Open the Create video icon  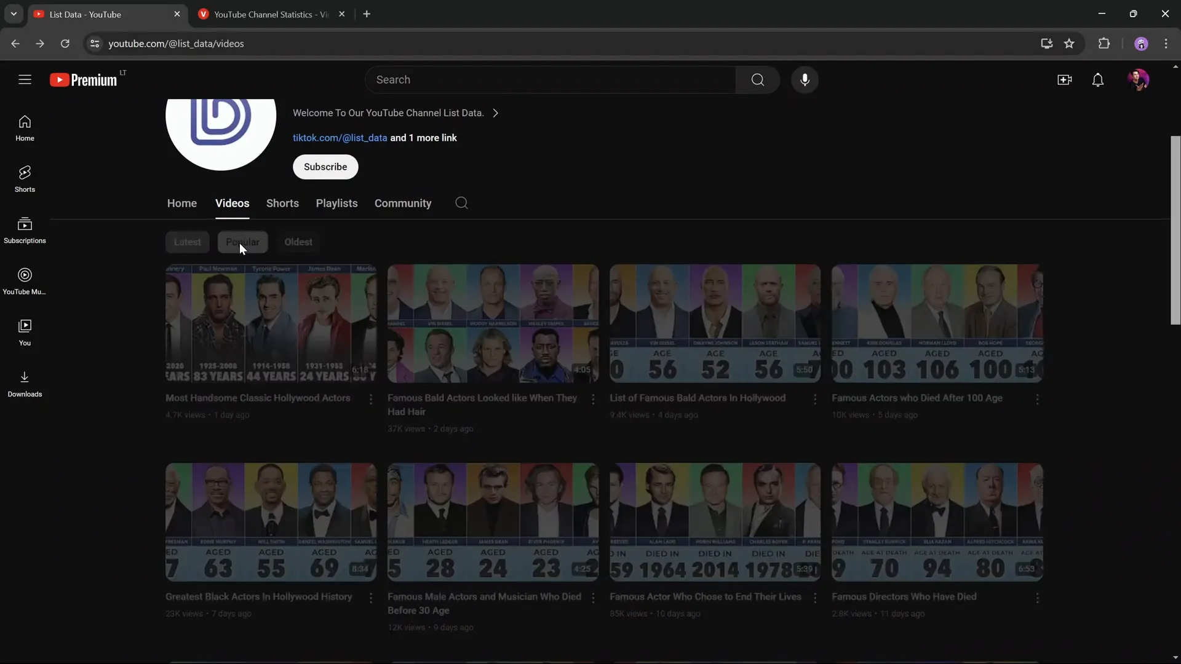coord(1065,79)
